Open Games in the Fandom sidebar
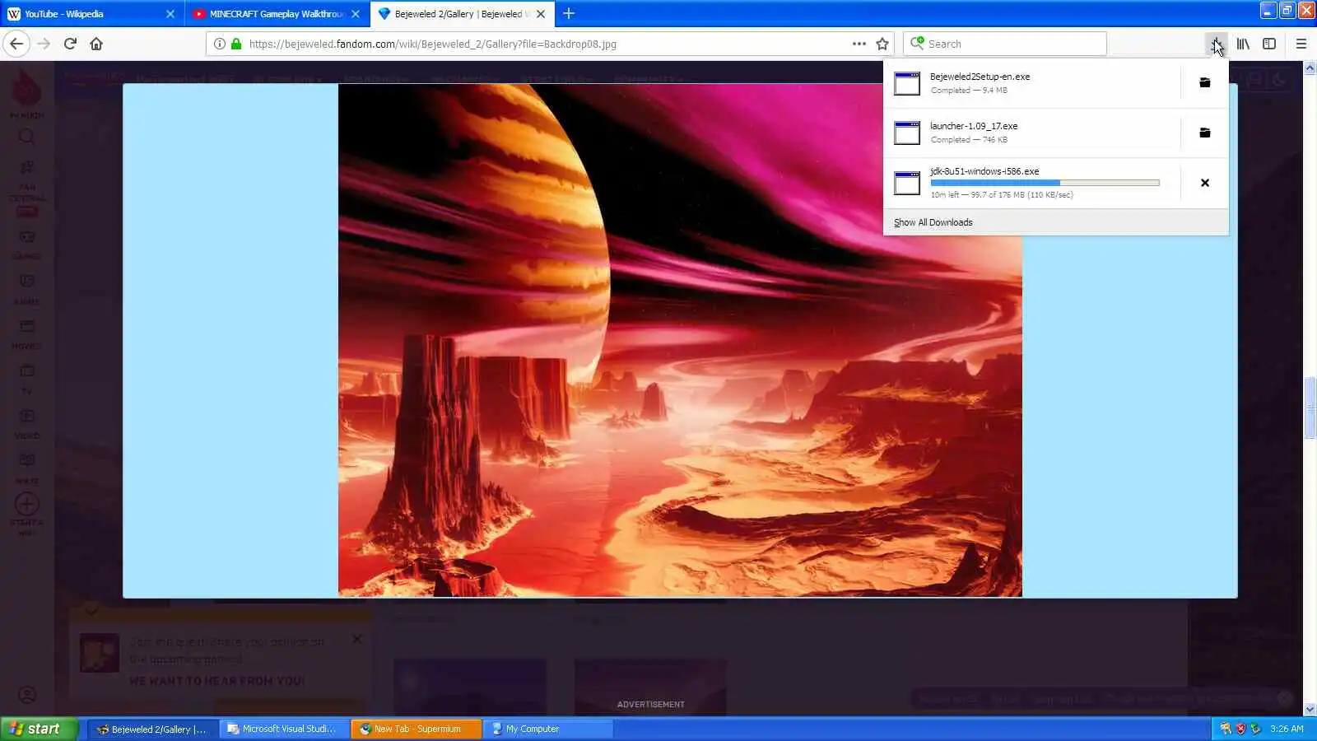The height and width of the screenshot is (741, 1317). (x=27, y=244)
